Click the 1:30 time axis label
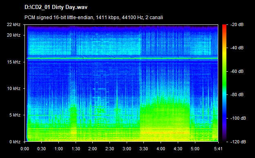Viewport: 255px width, 158px height. click(x=76, y=149)
